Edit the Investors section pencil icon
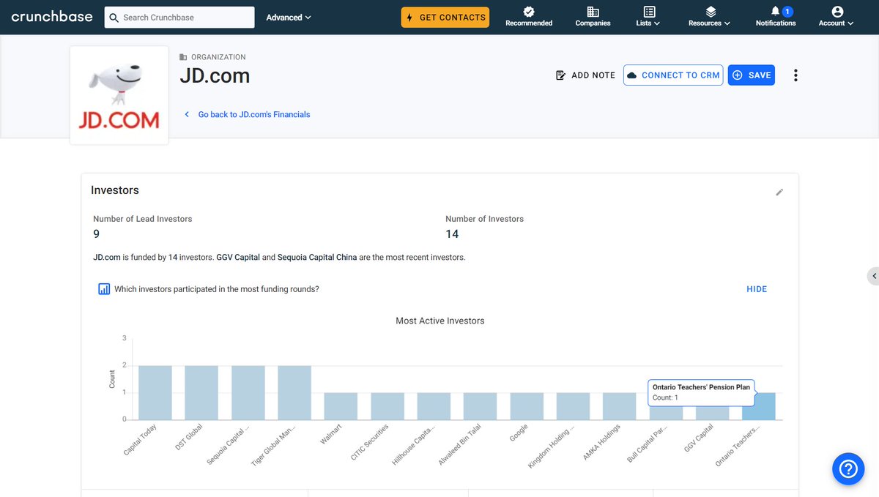Image resolution: width=879 pixels, height=497 pixels. coord(779,193)
